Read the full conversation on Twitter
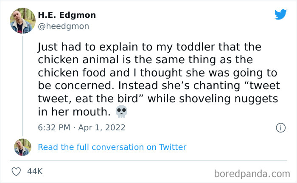 click(x=112, y=147)
